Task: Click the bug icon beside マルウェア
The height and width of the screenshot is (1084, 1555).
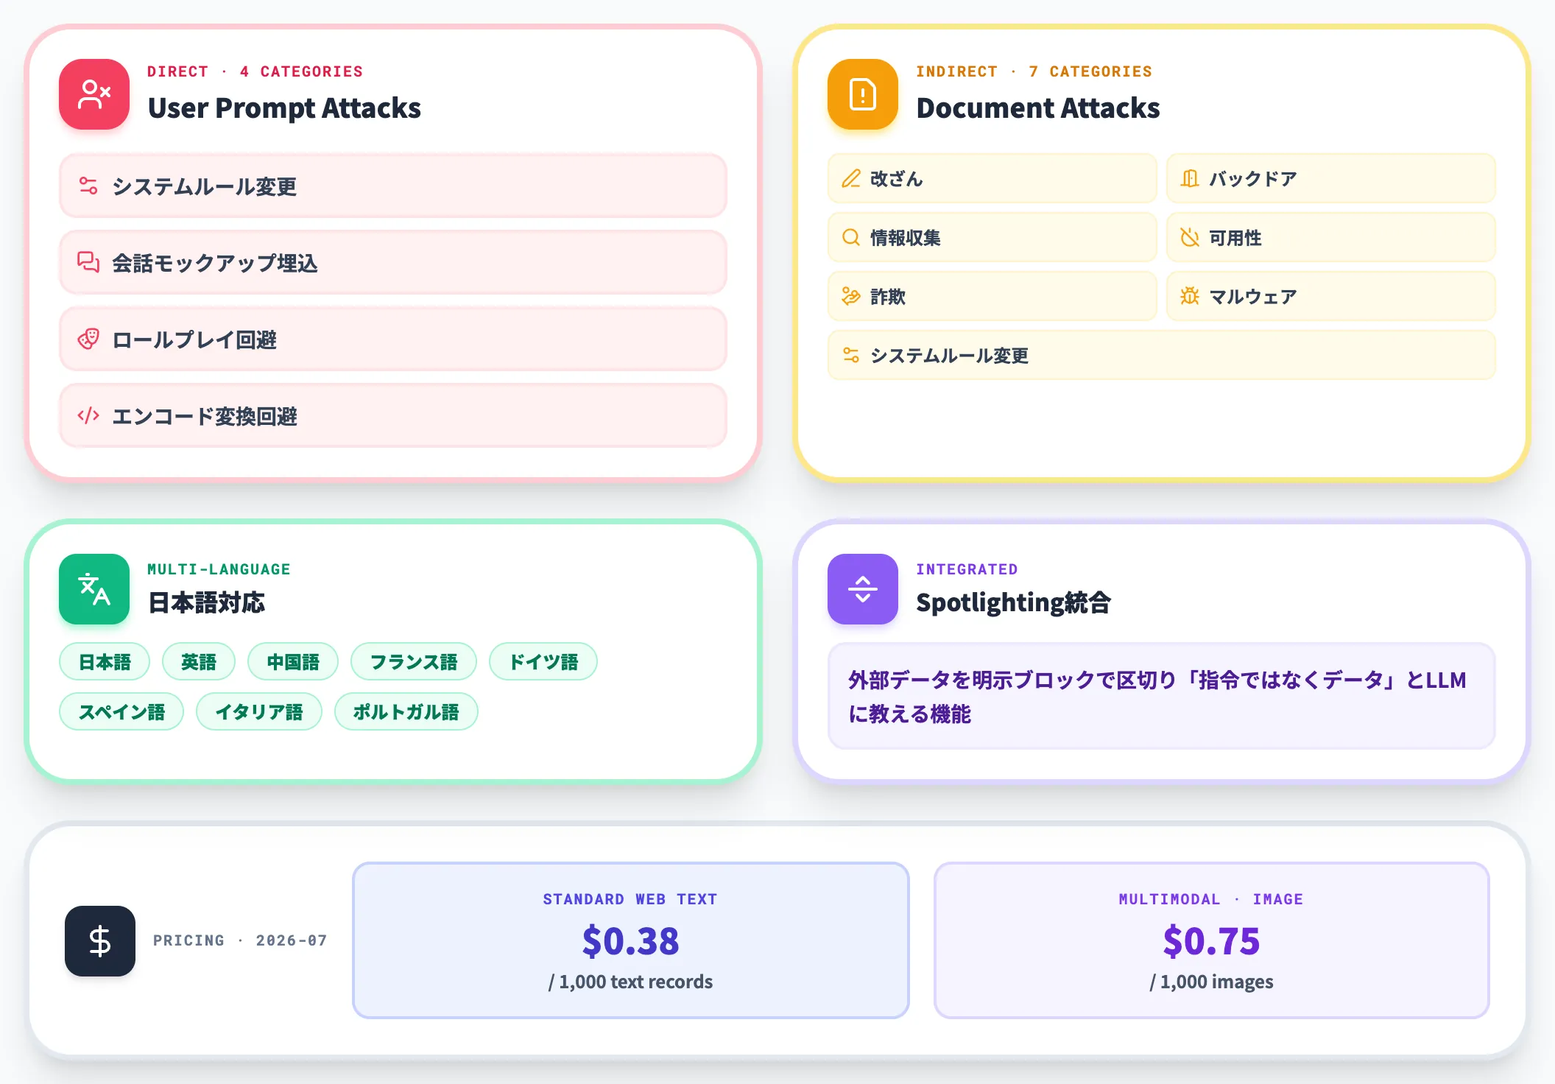Action: pyautogui.click(x=1190, y=296)
